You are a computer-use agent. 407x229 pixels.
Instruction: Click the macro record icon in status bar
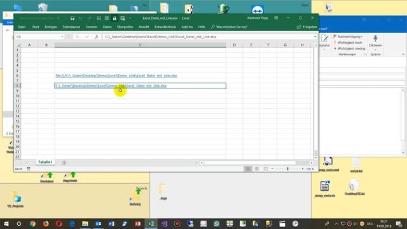click(x=29, y=169)
